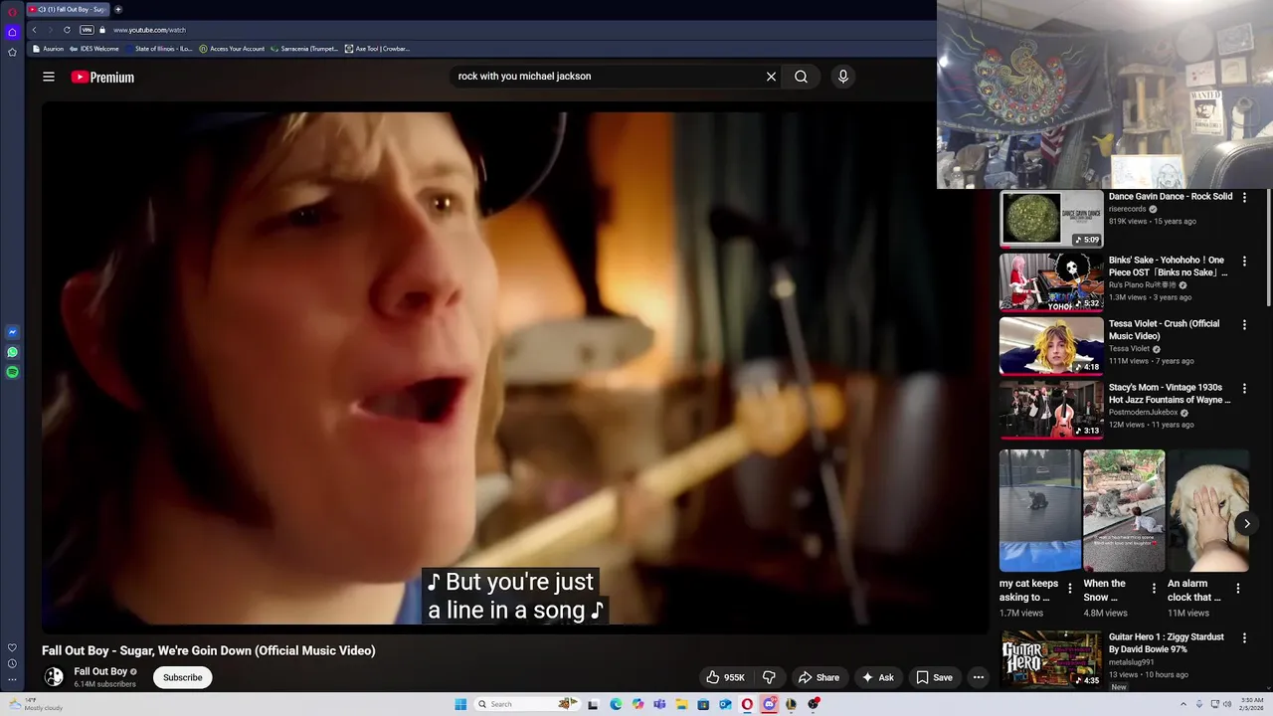Image resolution: width=1273 pixels, height=716 pixels.
Task: Save the video to a playlist
Action: click(x=934, y=677)
